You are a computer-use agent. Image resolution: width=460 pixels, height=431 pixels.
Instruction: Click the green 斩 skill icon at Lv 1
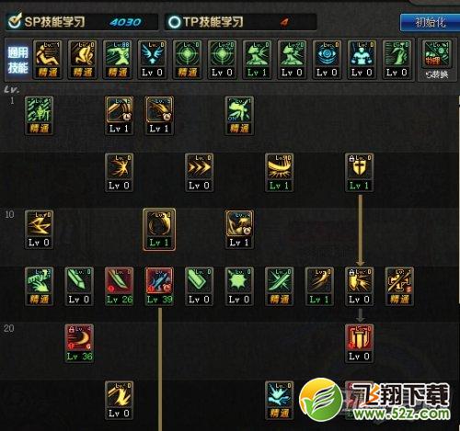(x=39, y=116)
